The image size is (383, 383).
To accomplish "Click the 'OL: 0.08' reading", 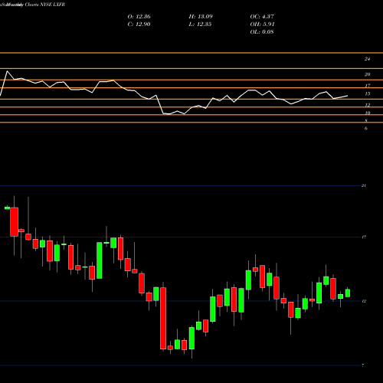I will point(262,32).
